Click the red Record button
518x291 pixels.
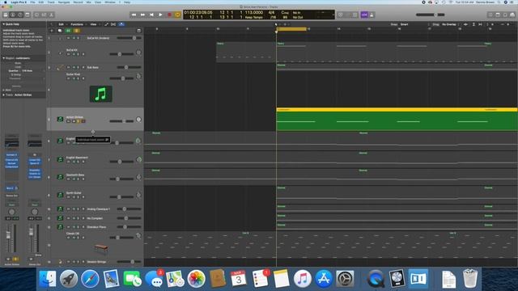(169, 15)
